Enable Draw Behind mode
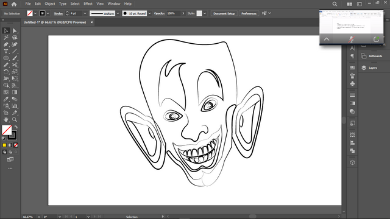This screenshot has height=219, width=390. pos(10,152)
